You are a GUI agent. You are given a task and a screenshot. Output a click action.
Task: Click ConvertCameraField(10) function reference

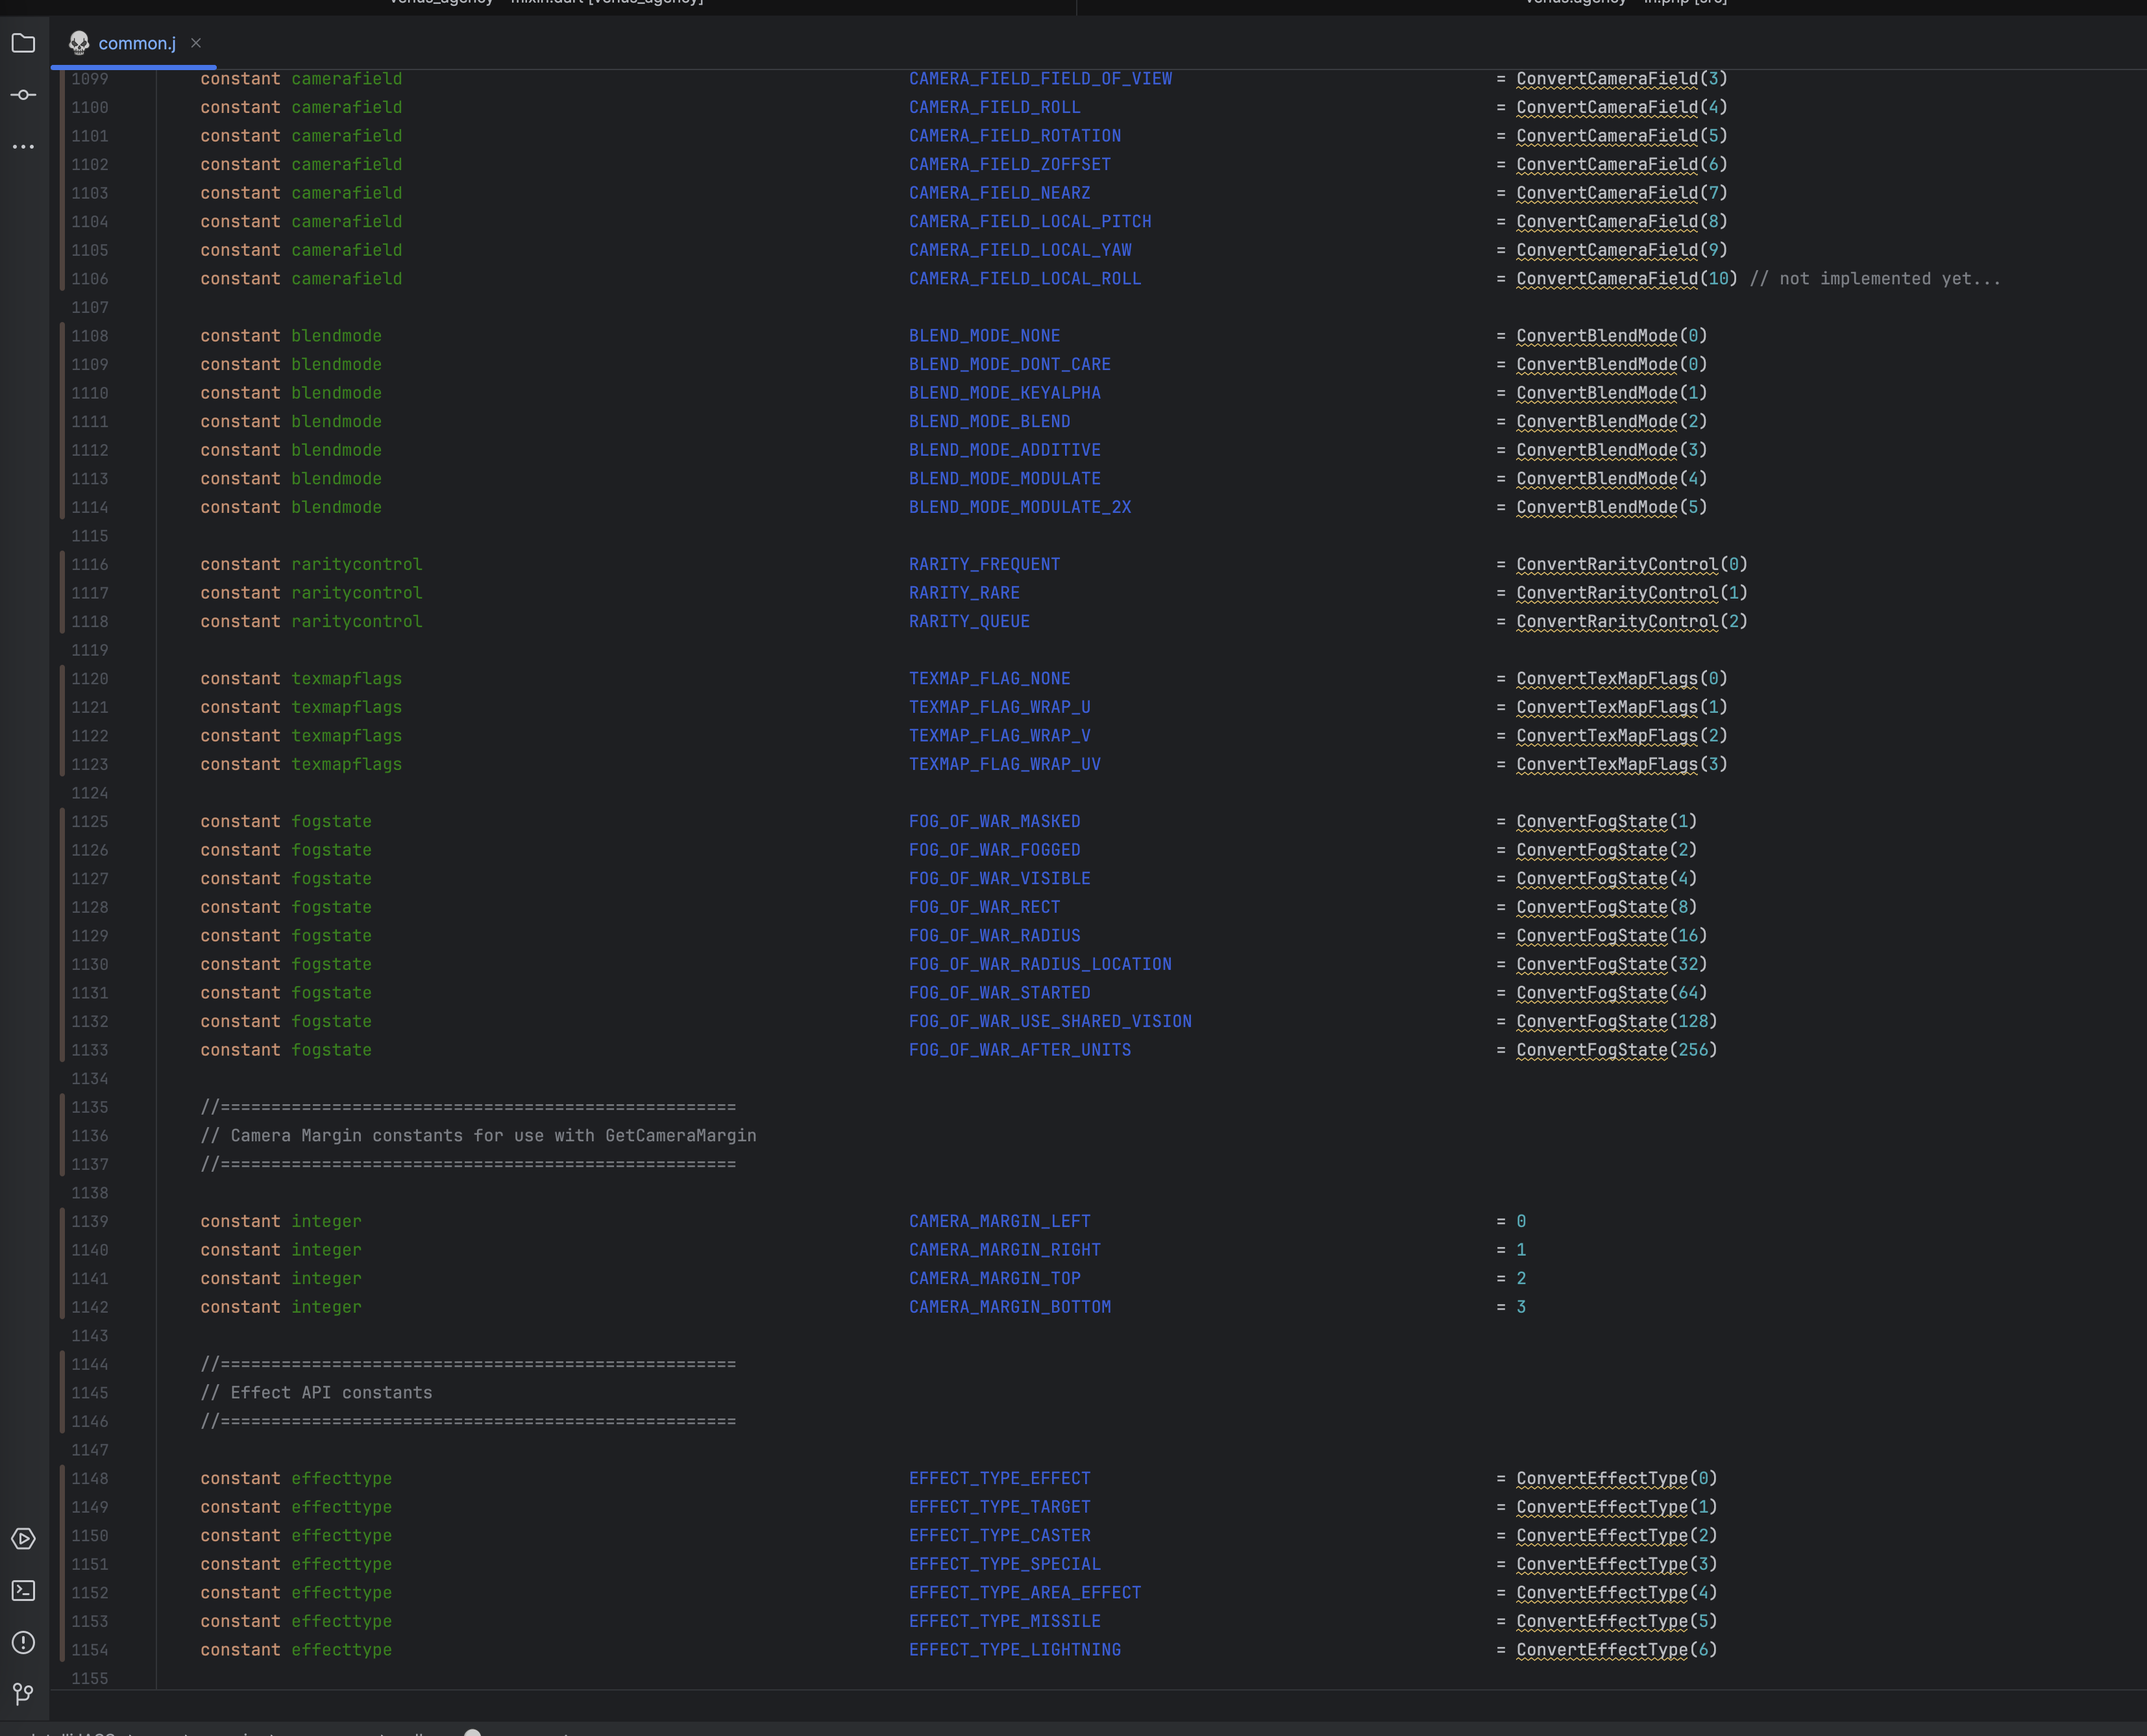(1606, 279)
